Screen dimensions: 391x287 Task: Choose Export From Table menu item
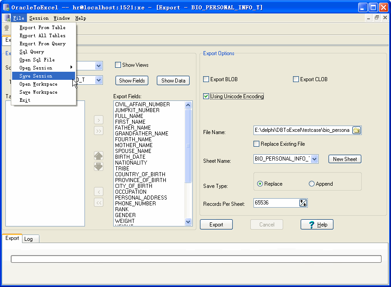44,27
